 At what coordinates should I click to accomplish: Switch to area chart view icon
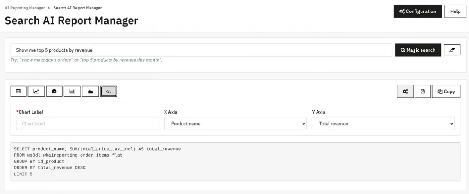[90, 91]
